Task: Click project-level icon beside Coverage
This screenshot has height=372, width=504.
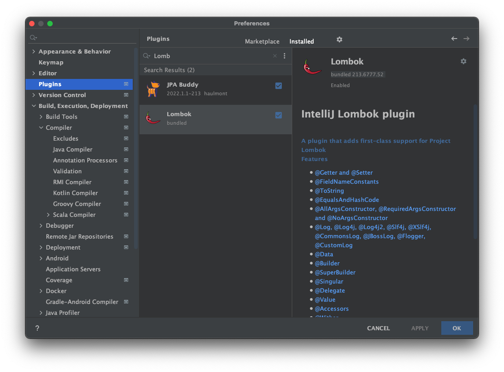Action: [x=126, y=280]
